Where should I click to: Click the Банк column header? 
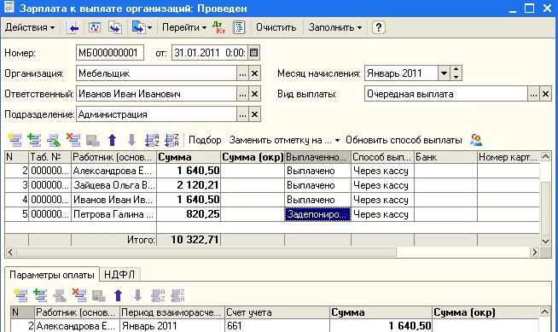tap(445, 157)
